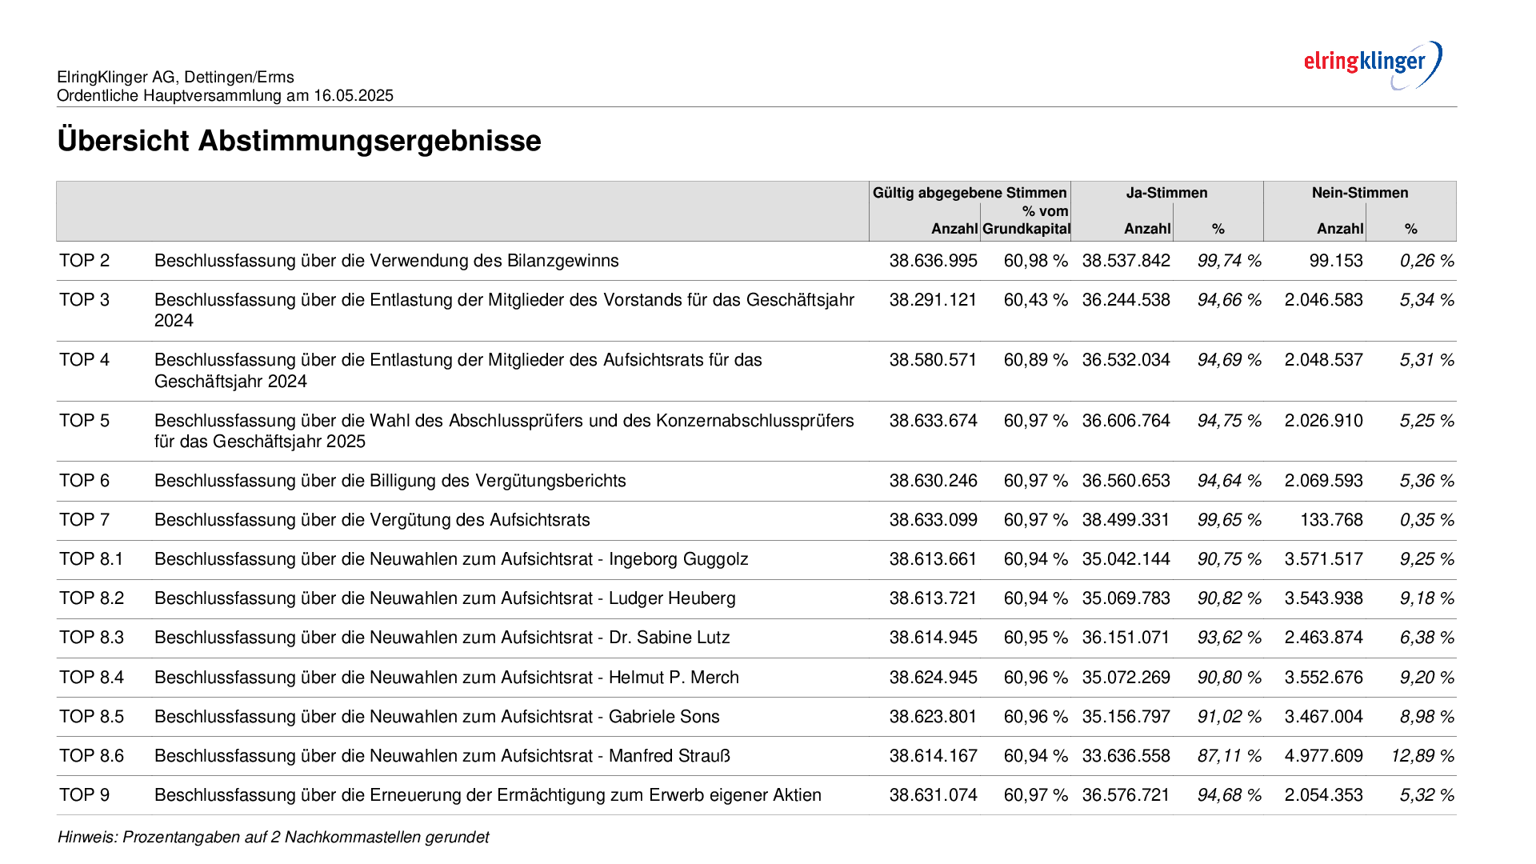Screen dimensions: 1536x864
Task: Click the TOP 3 Vorstand Entlastung description
Action: (x=504, y=310)
